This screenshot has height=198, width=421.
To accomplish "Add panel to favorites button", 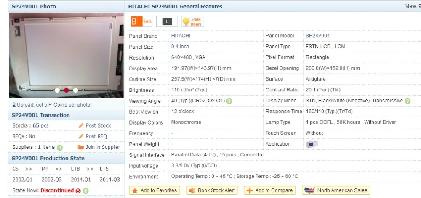I will coord(155,190).
